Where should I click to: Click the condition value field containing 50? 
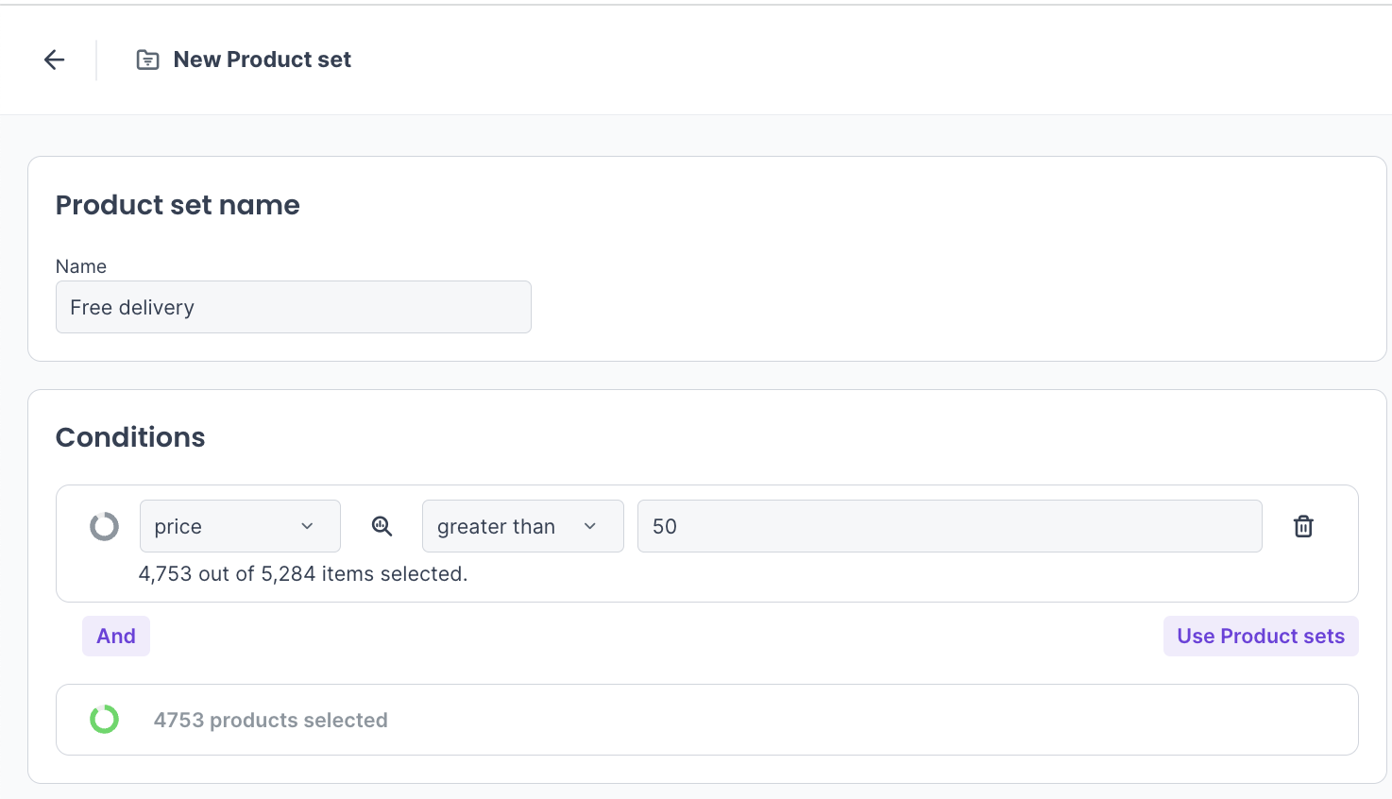tap(949, 526)
